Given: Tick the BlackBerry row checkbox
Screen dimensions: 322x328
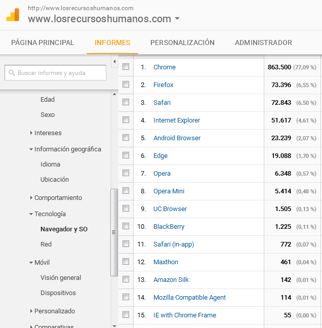Looking at the screenshot, I should (x=126, y=226).
